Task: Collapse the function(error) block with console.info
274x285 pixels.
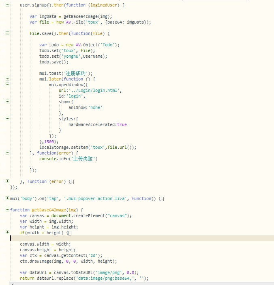Action: 7,153
